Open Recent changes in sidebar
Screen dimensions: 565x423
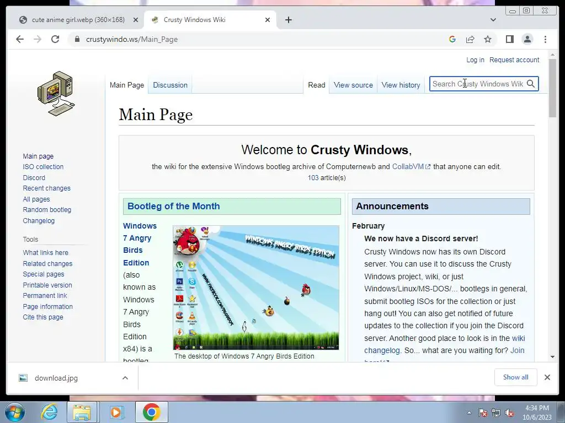(46, 188)
